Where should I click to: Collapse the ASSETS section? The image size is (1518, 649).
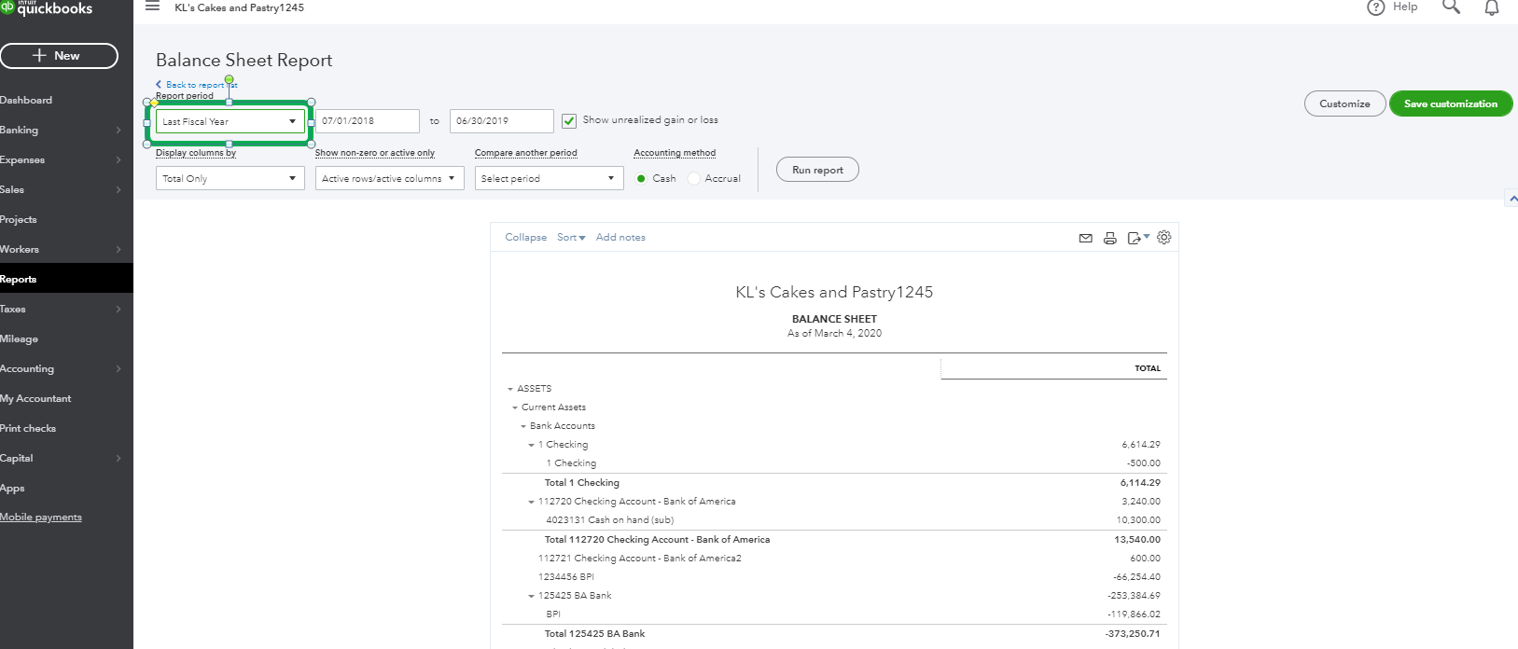click(x=510, y=389)
